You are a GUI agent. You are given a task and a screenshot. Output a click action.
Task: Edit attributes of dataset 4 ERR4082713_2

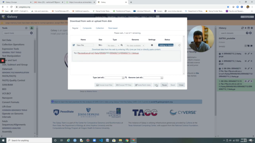point(249,54)
